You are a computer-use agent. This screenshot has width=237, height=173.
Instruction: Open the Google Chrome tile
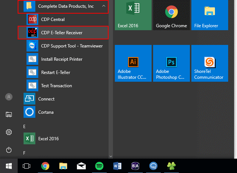click(x=171, y=15)
